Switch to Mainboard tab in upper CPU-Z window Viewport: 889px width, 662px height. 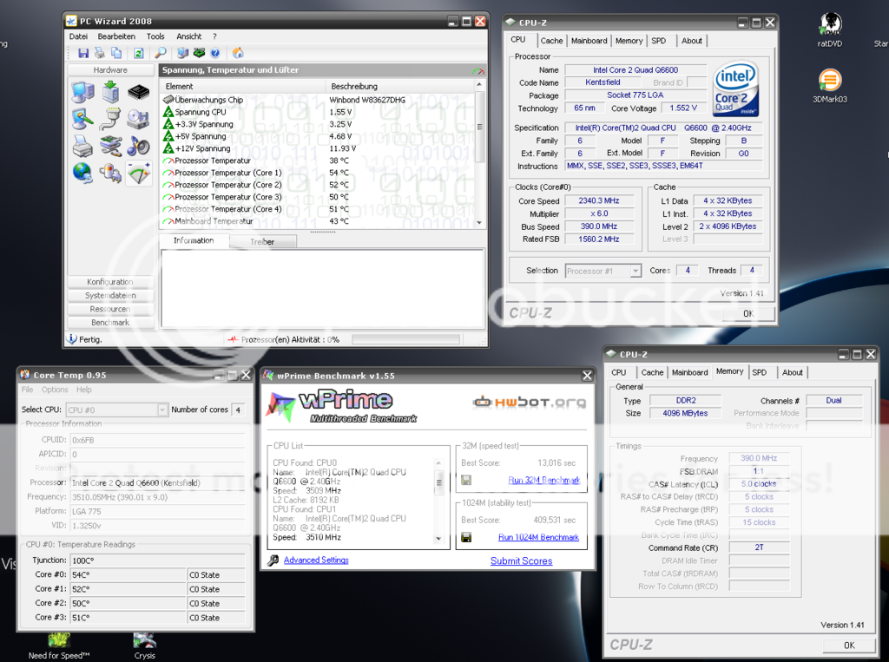[589, 41]
